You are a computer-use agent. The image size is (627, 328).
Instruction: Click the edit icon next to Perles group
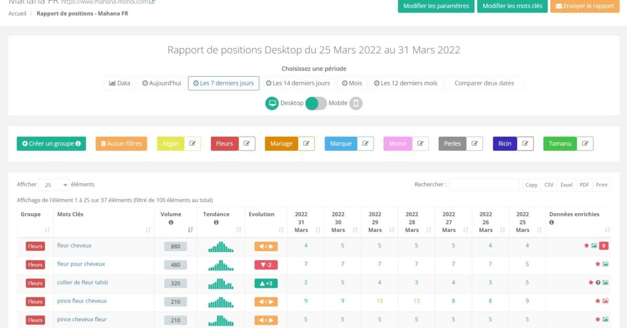pyautogui.click(x=474, y=144)
